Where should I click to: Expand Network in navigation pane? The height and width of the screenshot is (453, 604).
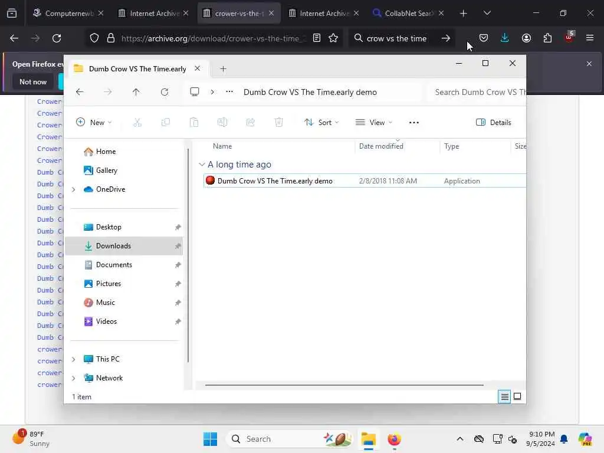[74, 378]
